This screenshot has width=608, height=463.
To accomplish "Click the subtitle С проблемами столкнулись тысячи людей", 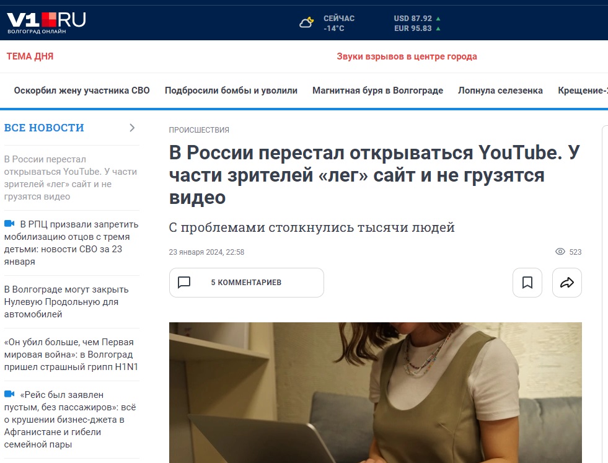I will pos(312,227).
